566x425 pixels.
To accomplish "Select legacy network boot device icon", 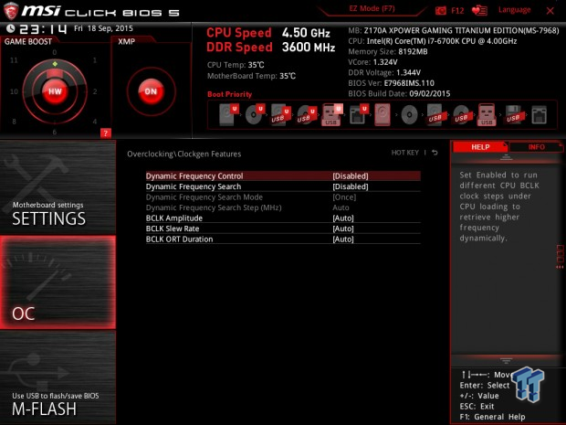I will tap(539, 115).
